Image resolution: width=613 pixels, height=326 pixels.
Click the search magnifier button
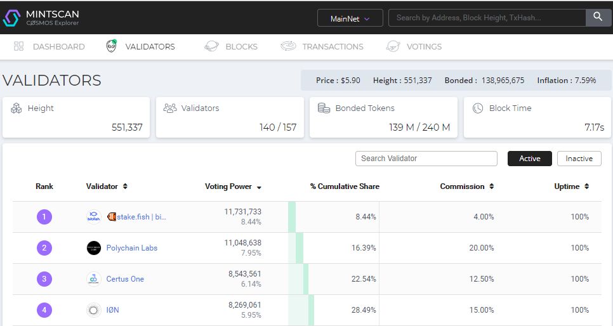598,18
